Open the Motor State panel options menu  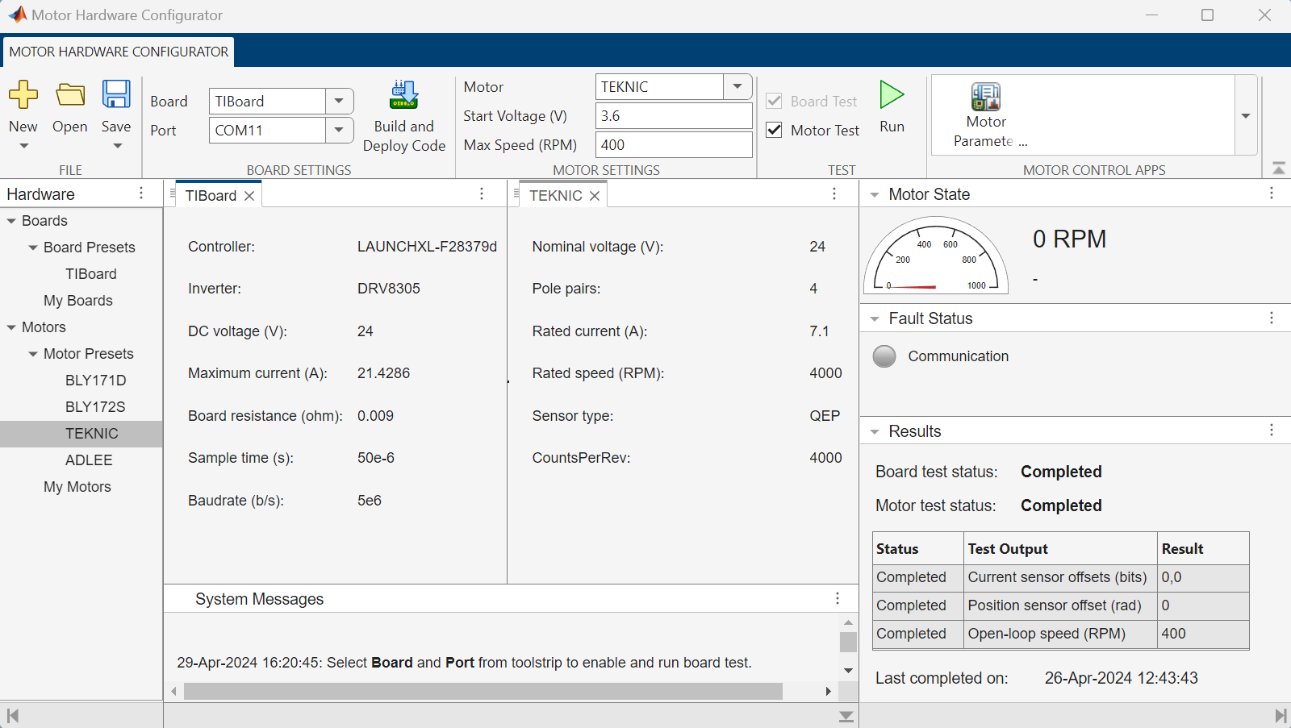point(1272,193)
